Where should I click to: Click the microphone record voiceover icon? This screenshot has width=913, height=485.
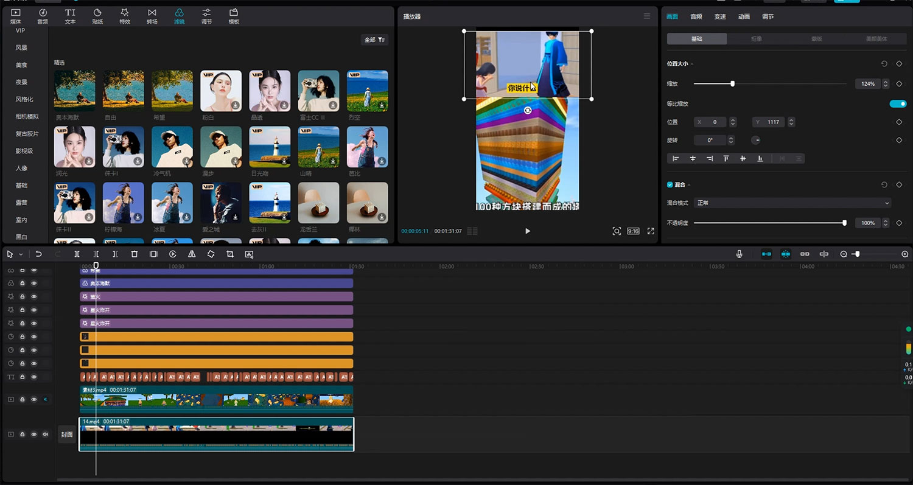[739, 254]
